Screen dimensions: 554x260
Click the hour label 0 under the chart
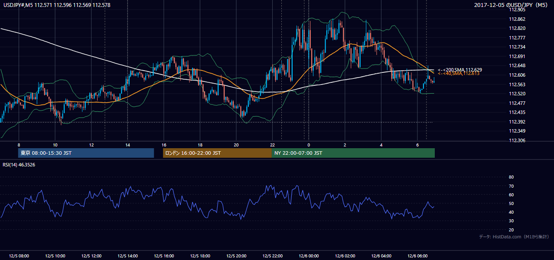click(309, 145)
